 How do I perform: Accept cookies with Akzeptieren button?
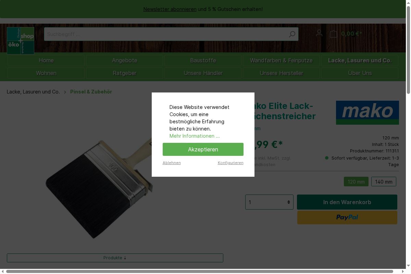[203, 149]
